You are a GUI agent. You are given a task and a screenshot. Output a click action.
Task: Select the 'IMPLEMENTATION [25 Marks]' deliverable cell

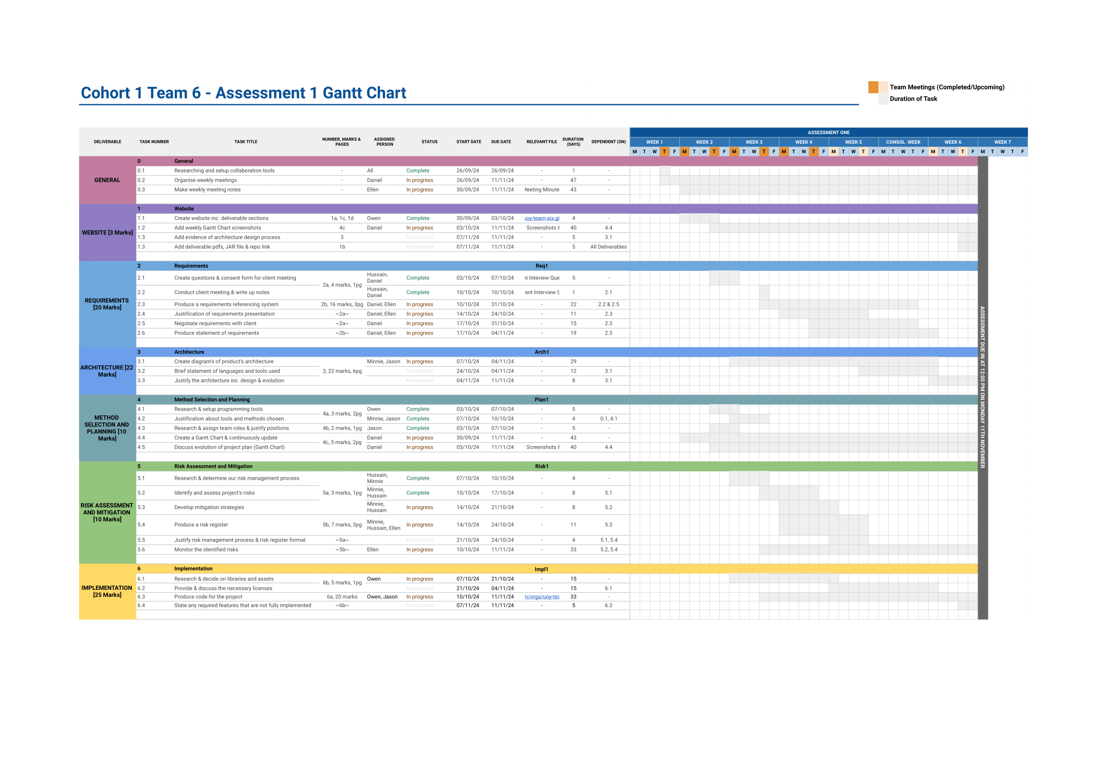[107, 592]
